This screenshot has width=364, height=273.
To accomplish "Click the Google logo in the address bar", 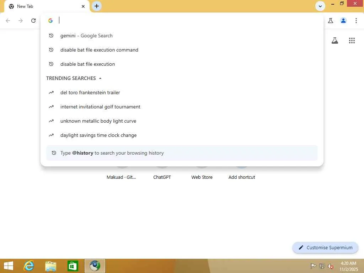I will pos(50,21).
